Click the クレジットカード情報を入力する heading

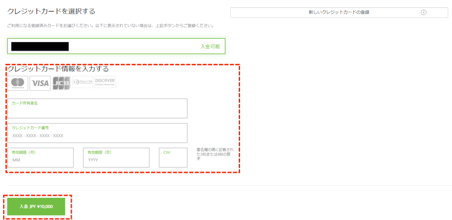58,69
